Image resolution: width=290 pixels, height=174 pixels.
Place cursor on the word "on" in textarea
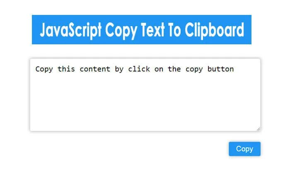tap(159, 70)
